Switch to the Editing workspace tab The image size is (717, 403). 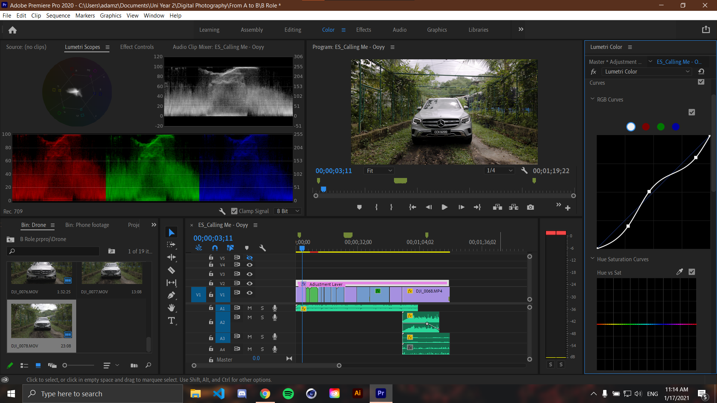[292, 30]
